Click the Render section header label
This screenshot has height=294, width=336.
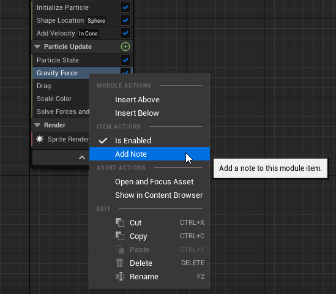click(54, 125)
